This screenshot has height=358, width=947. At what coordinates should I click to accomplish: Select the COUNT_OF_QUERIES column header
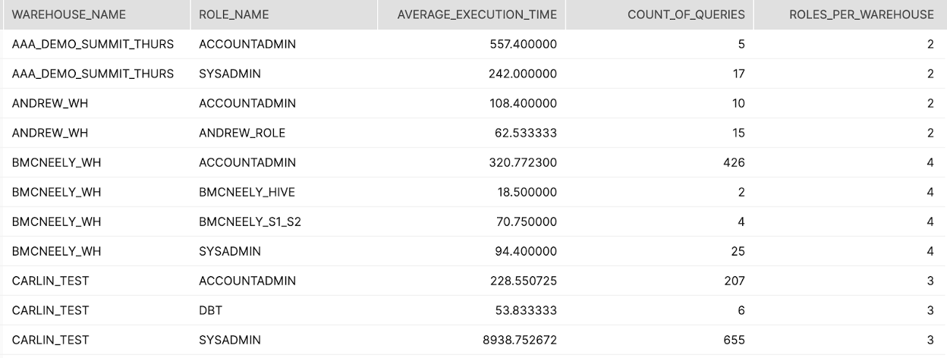(x=686, y=15)
